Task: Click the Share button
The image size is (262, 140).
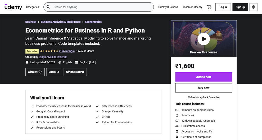Action: [x=54, y=72]
